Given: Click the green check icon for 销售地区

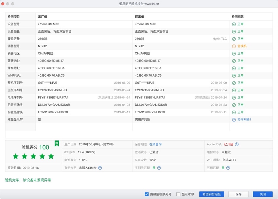Looking at the screenshot, I should coord(234,54).
